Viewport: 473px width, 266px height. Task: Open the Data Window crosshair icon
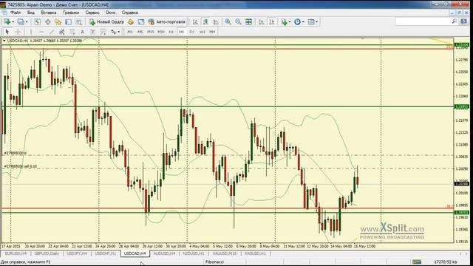(x=47, y=21)
